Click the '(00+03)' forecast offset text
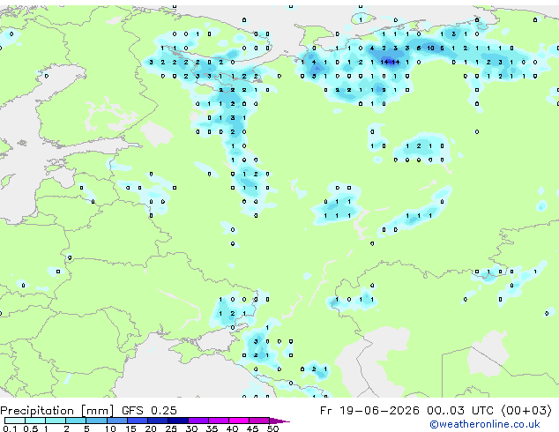The image size is (559, 432). click(526, 411)
